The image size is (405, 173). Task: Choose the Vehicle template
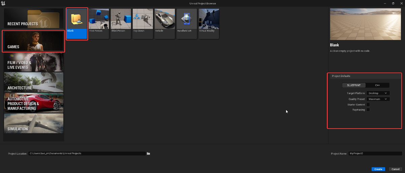pyautogui.click(x=165, y=24)
